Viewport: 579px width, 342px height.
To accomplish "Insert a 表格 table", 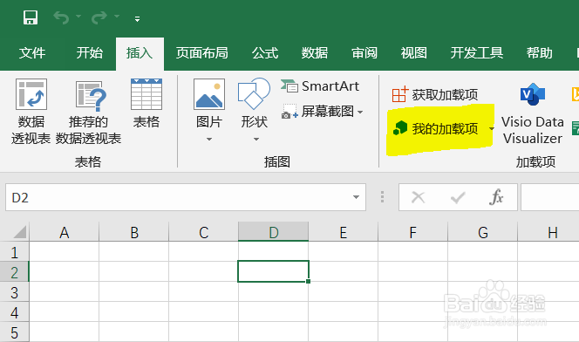I will [x=146, y=104].
